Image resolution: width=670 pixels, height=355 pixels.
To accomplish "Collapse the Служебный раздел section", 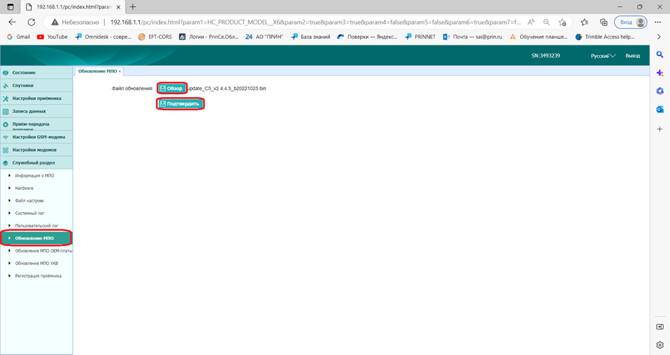I will point(36,162).
